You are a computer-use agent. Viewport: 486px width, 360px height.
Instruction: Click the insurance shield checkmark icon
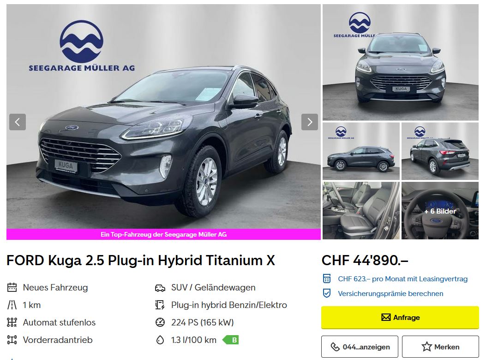[327, 293]
